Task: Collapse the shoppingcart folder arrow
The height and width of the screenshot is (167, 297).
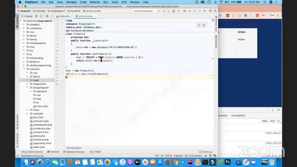Action: point(27,88)
